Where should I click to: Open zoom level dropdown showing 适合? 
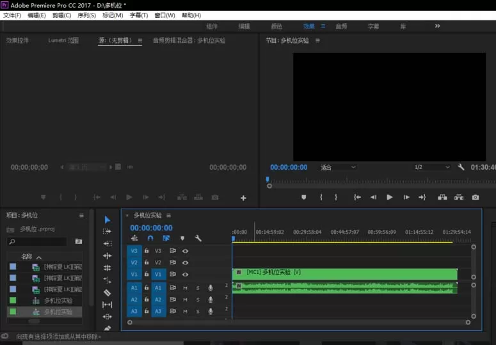tap(338, 167)
